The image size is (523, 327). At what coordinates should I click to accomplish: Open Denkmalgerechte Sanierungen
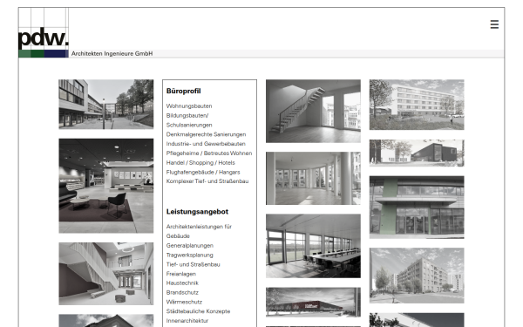(206, 134)
